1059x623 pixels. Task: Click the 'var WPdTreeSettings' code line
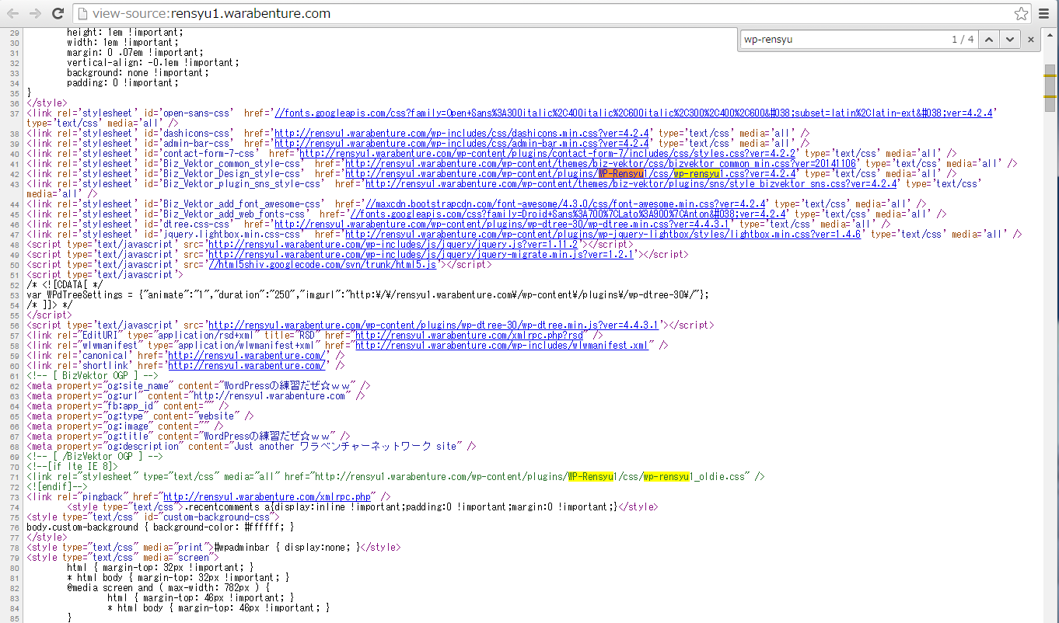[368, 295]
